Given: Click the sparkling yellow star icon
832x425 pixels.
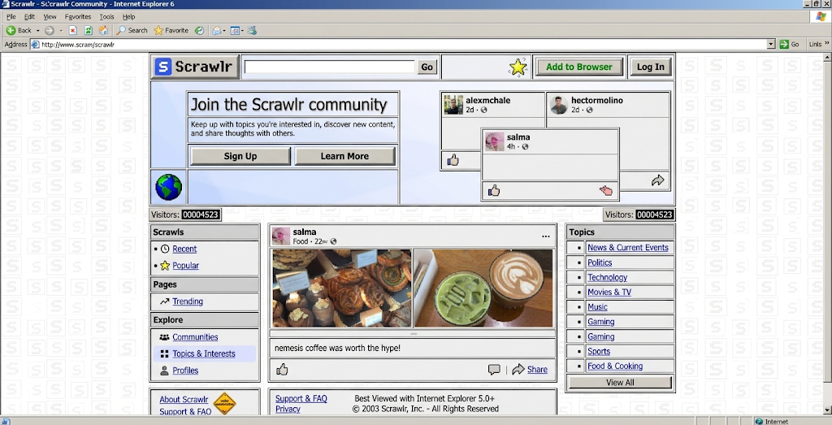Looking at the screenshot, I should tap(518, 67).
